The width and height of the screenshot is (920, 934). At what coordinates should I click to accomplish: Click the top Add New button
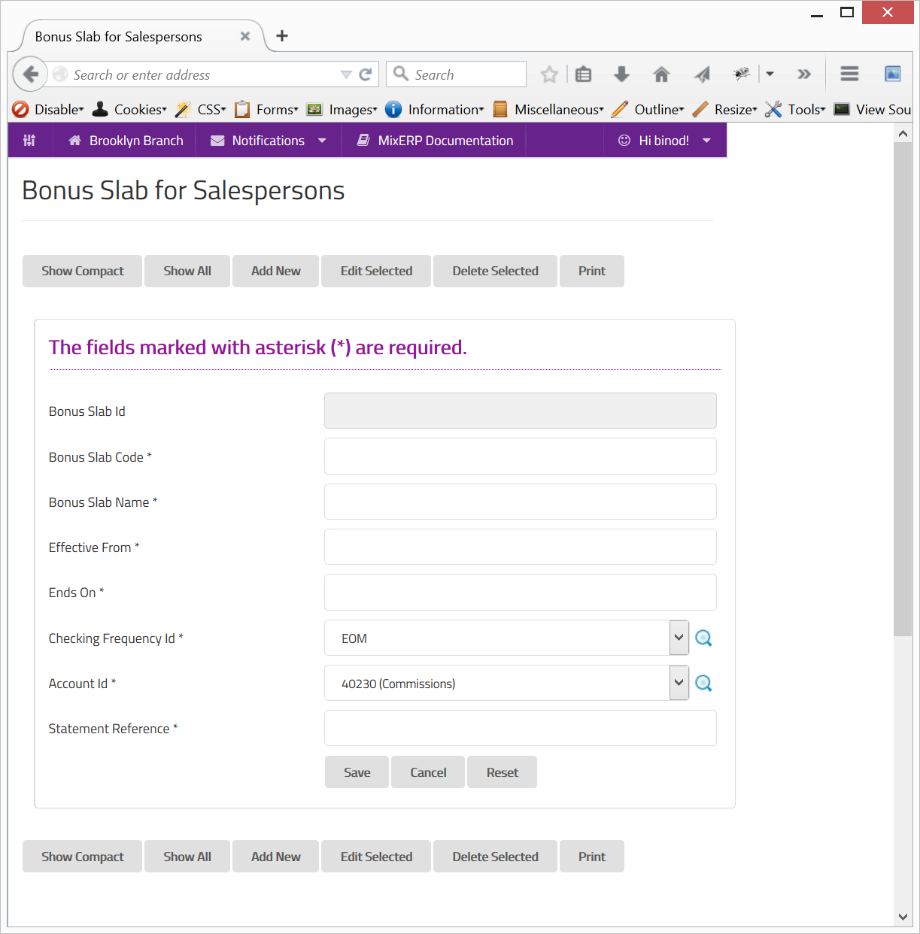[x=276, y=271]
